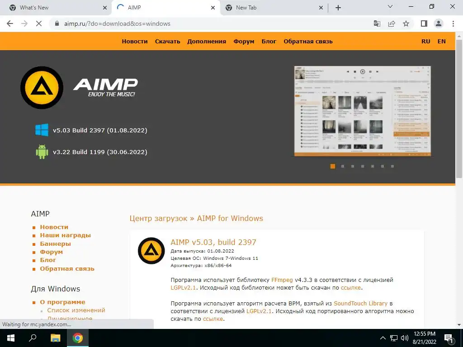Open Обратная связь in left sidebar

(67, 268)
